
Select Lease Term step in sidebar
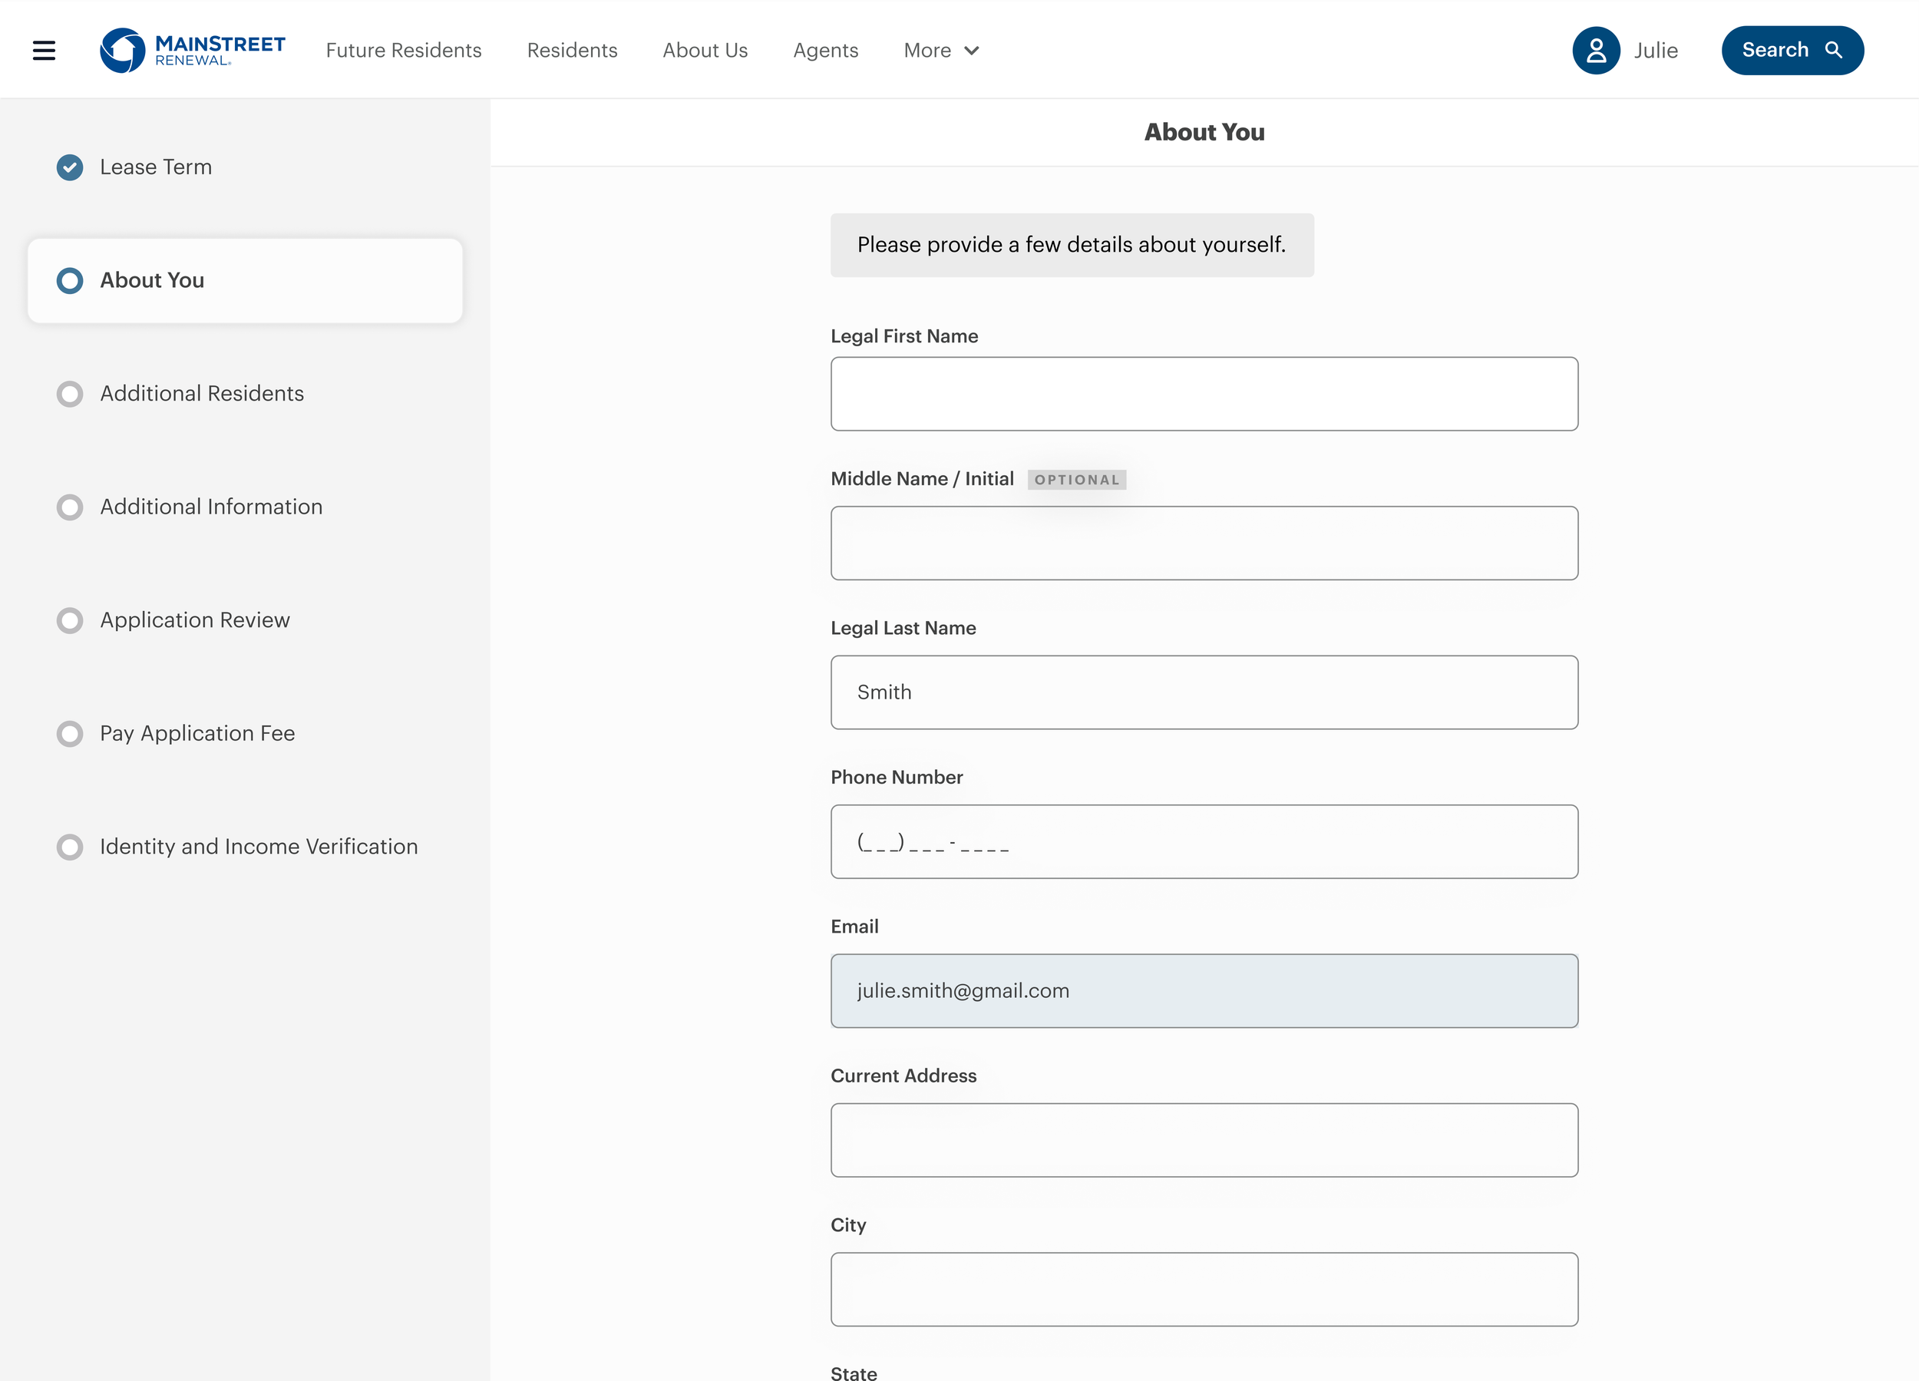(156, 167)
